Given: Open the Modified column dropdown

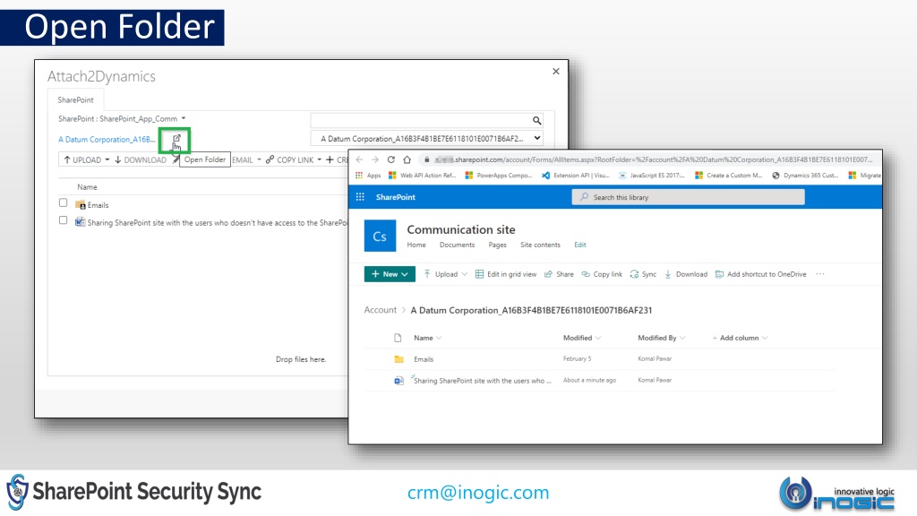Looking at the screenshot, I should coord(598,338).
